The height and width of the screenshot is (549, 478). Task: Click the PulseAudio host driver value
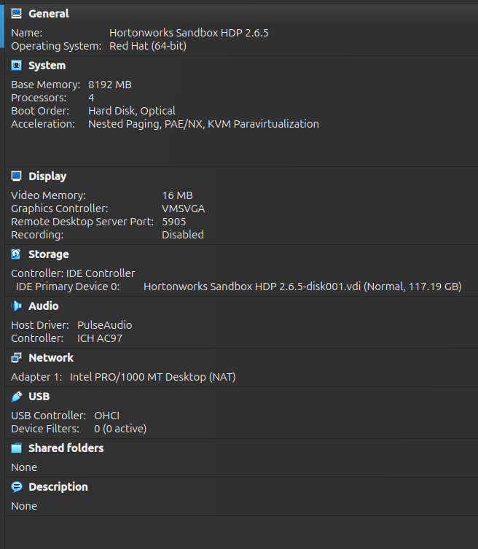(x=105, y=325)
